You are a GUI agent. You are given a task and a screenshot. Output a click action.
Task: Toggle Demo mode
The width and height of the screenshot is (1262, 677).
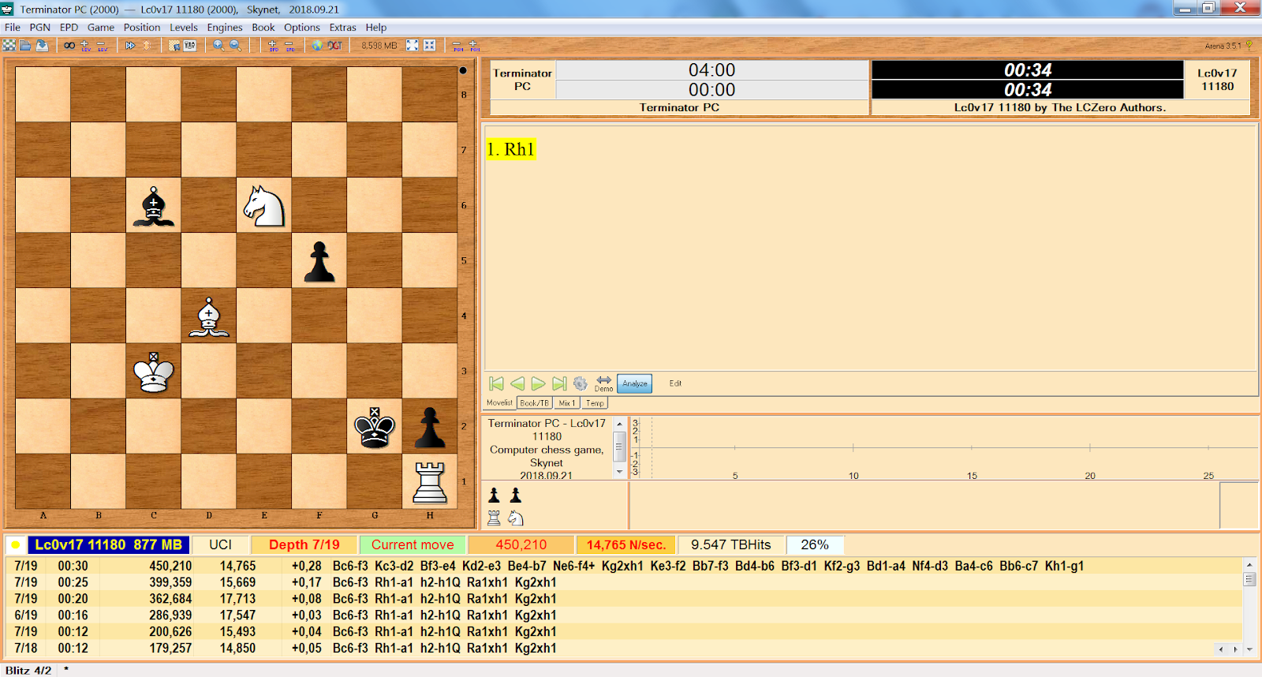(x=603, y=383)
